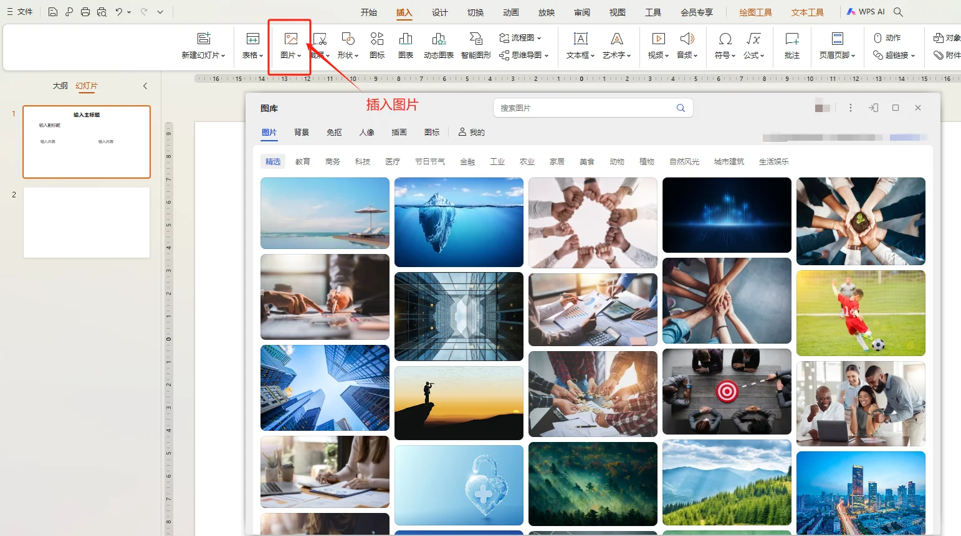The image size is (961, 536).
Task: Choose the red target on table image
Action: pyautogui.click(x=727, y=392)
